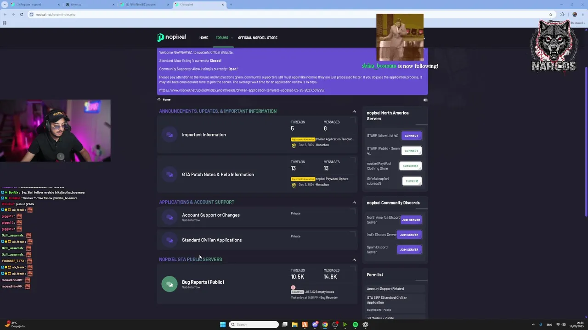Viewport: 588px width, 330px height.
Task: Click the site information icon in address bar
Action: pos(31,14)
